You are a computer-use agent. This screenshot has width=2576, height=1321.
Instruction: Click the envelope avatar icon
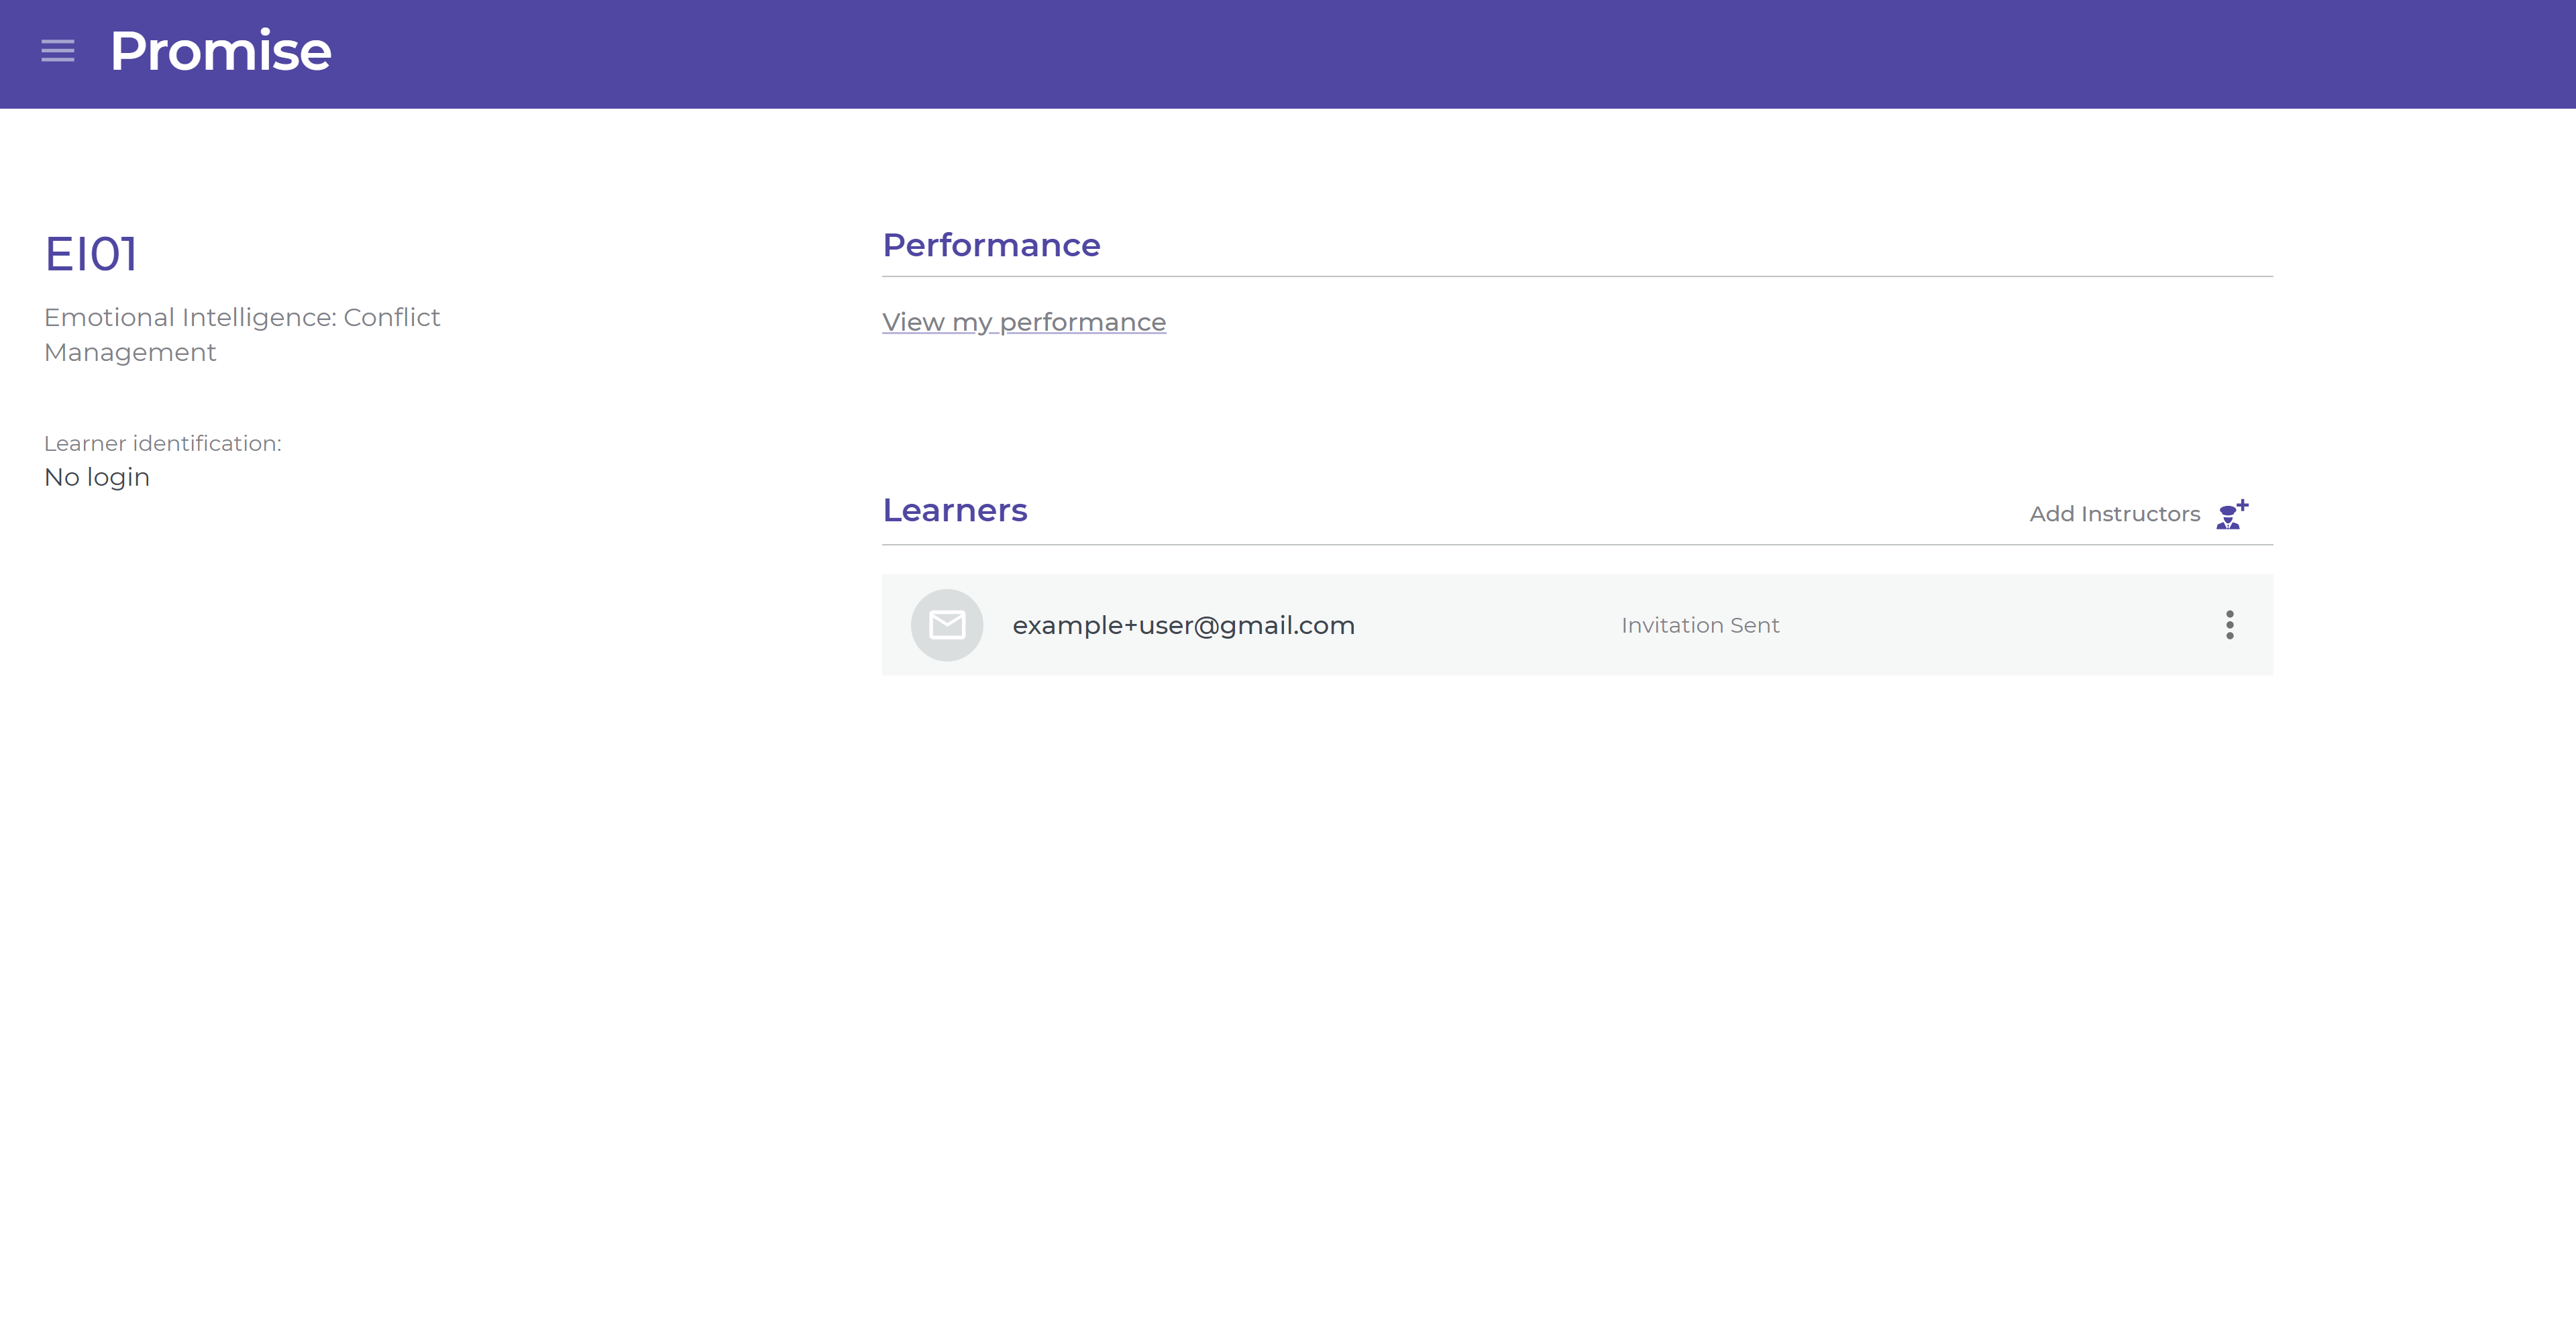946,625
